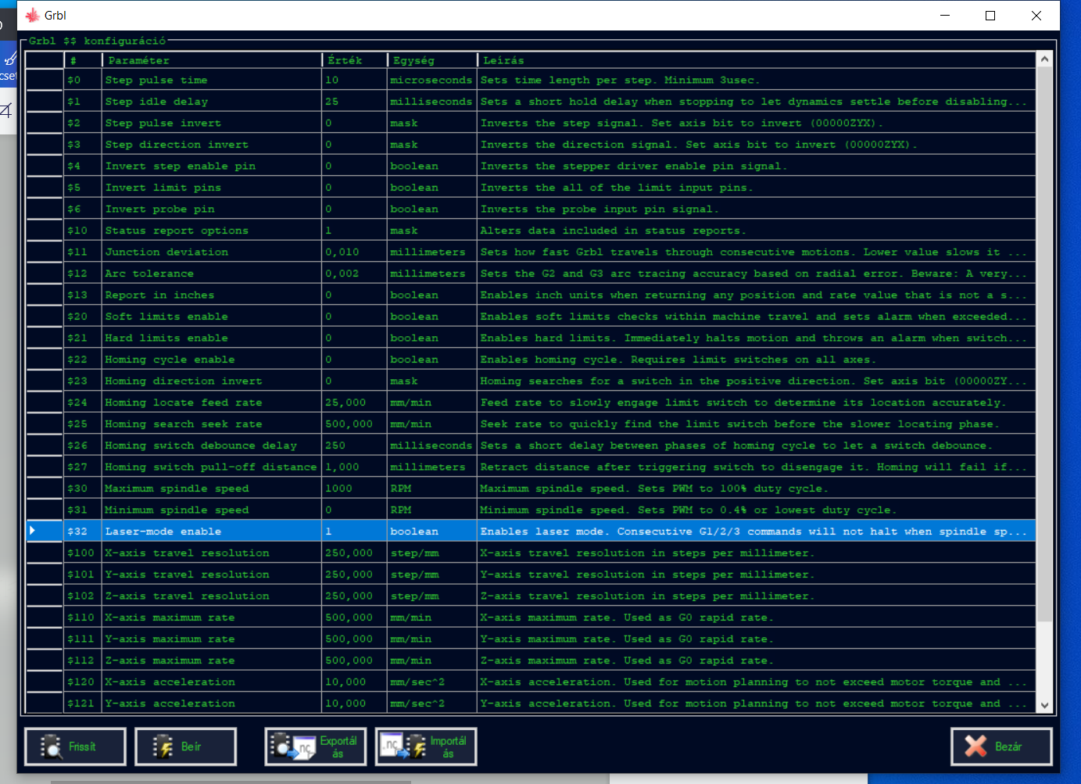Click 'Sets time length per step' description
Image resolution: width=1081 pixels, height=784 pixels.
click(x=757, y=81)
